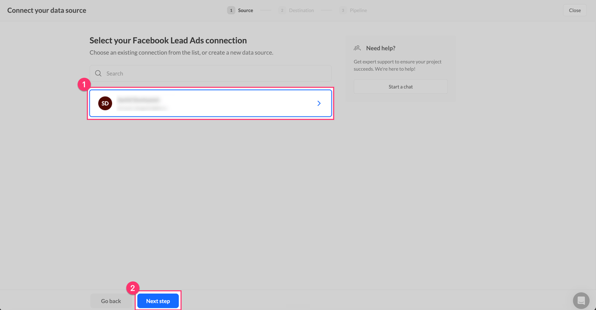Click the Go back button
This screenshot has width=596, height=310.
(x=111, y=301)
